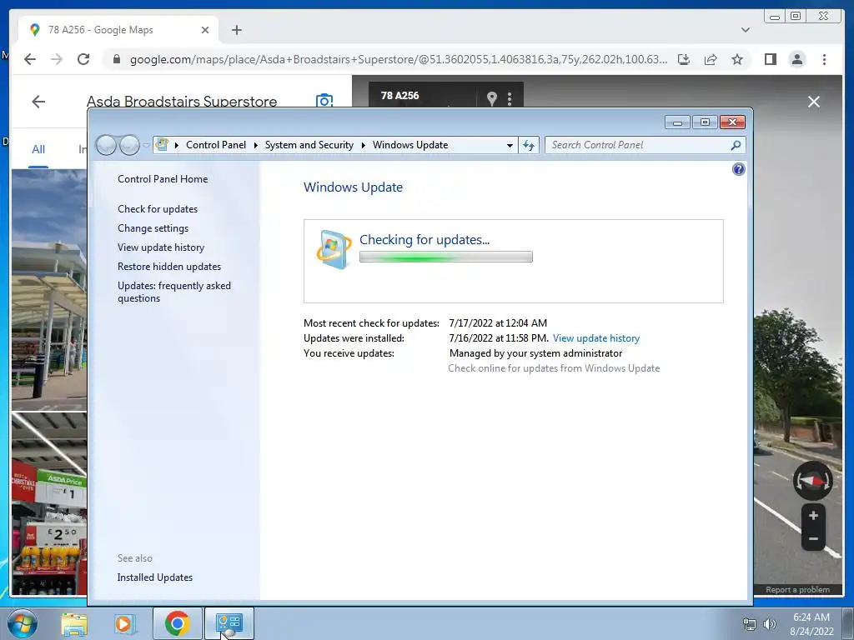
Task: Select the All tab in Google Maps photos
Action: click(38, 149)
